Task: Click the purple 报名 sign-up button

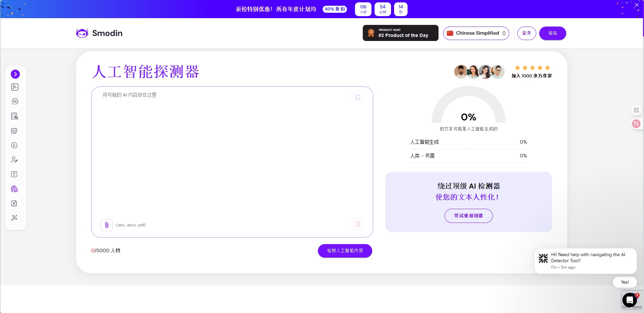Action: point(552,33)
